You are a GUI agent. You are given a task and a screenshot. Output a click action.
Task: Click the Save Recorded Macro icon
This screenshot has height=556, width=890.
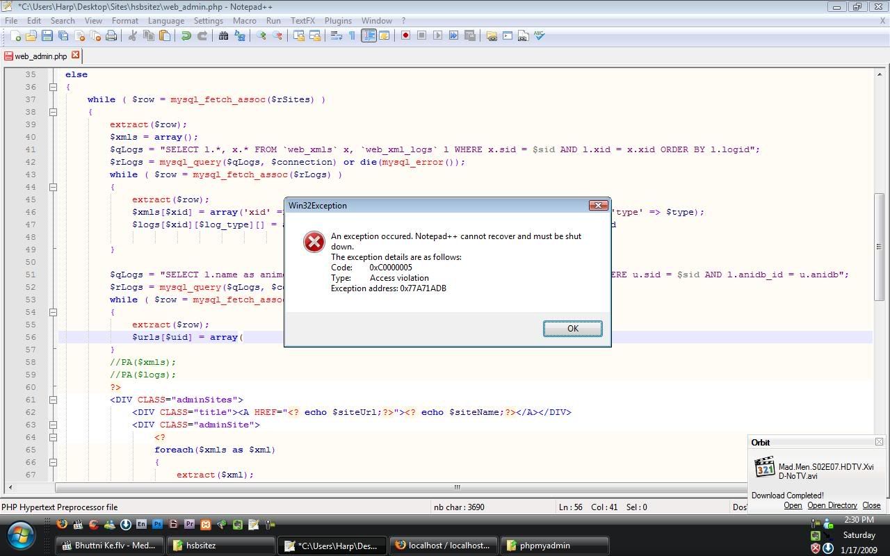[x=470, y=35]
